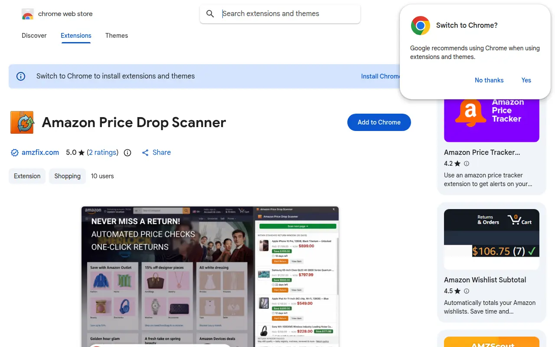Viewport: 555px width, 347px height.
Task: Open the Discover tab
Action: tap(34, 36)
